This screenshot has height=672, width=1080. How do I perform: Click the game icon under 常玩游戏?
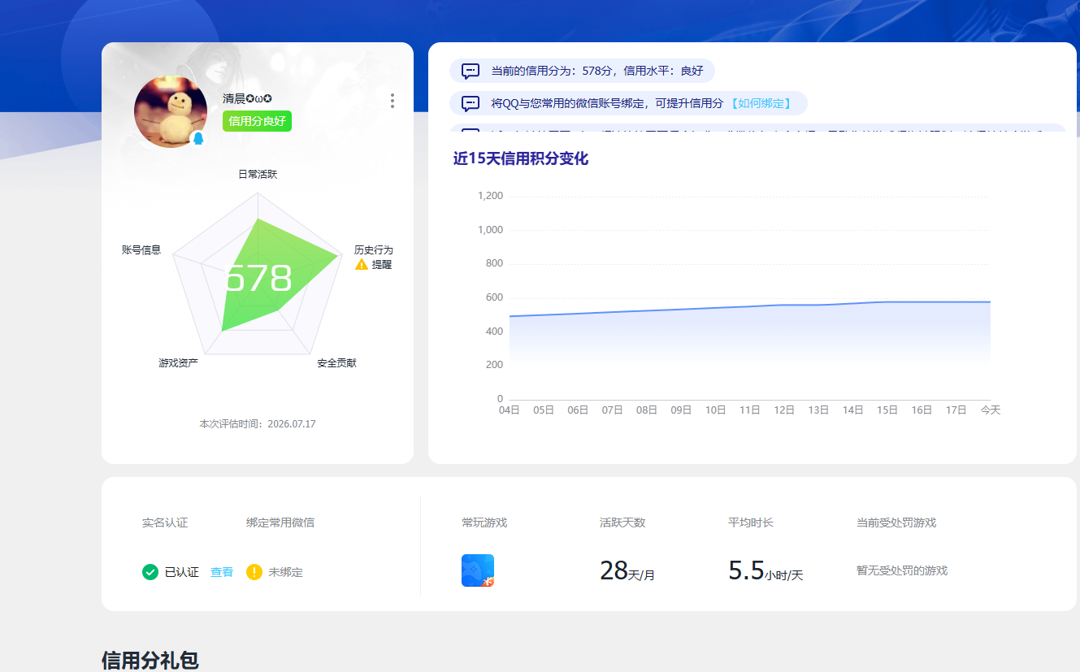(x=478, y=570)
